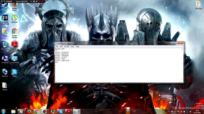Click the Notepad vertical scrollbar down arrow
The image size is (204, 114).
182,79
